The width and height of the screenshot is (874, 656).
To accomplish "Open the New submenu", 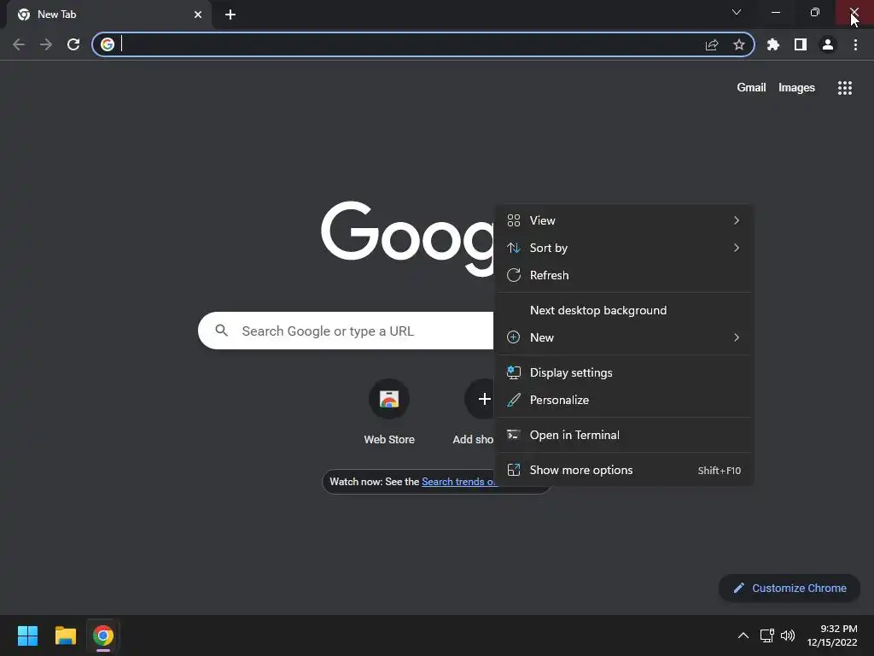I will coord(624,337).
